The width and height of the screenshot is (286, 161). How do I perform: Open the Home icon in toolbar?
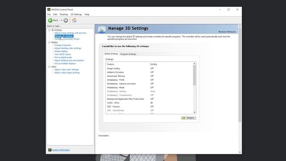click(x=74, y=20)
